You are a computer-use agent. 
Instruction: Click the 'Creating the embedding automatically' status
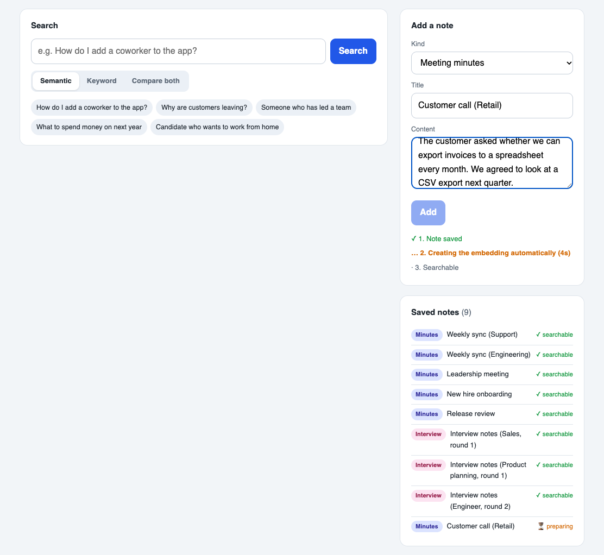pyautogui.click(x=491, y=253)
